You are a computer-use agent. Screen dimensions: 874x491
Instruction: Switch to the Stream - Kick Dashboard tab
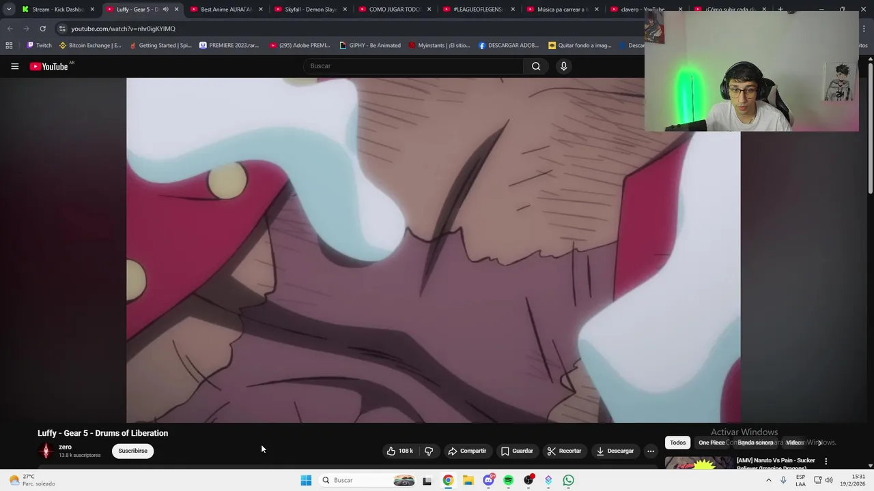pos(58,10)
